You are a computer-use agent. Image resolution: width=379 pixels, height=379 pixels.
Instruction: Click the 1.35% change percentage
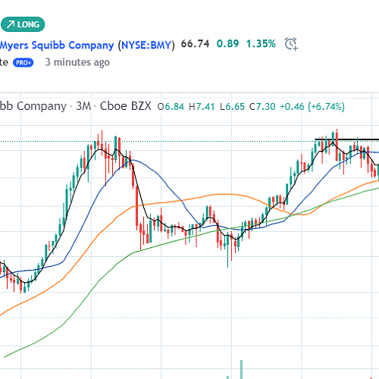tap(261, 44)
